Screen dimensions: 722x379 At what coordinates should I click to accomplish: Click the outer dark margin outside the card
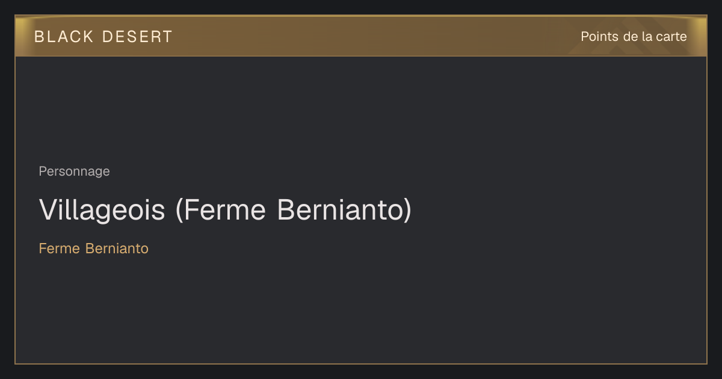coord(361,372)
